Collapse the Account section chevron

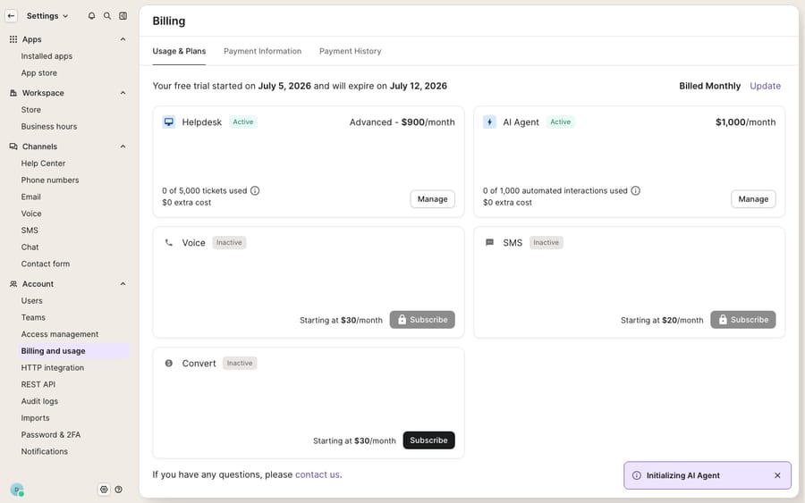pos(123,284)
